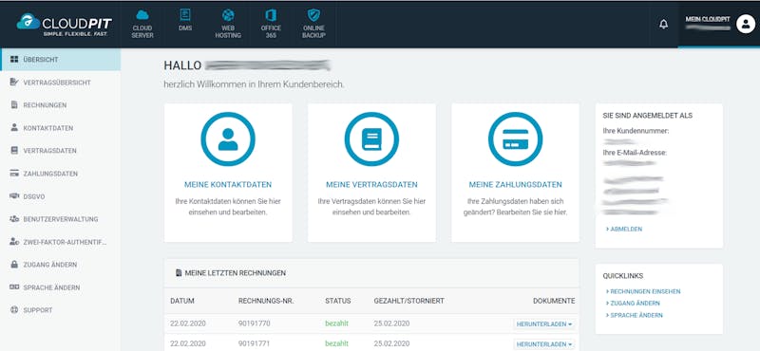
Task: Open the Meine Vertragsdaten link
Action: point(371,184)
